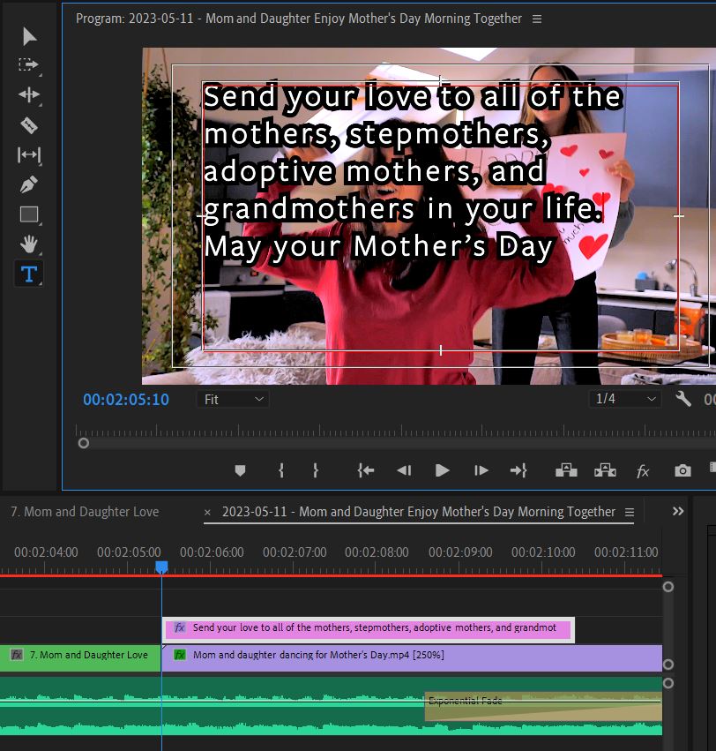This screenshot has height=751, width=716.
Task: Click fx badge on 7. Mom and Daughter Love clip
Action: (x=16, y=655)
